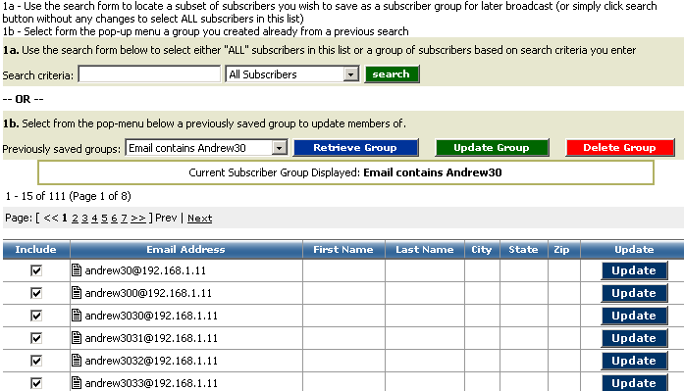Image resolution: width=684 pixels, height=391 pixels.
Task: Go to page 6
Action: (114, 219)
